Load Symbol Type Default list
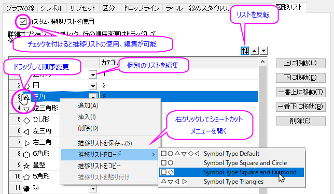This screenshot has width=334, height=194. coord(232,154)
